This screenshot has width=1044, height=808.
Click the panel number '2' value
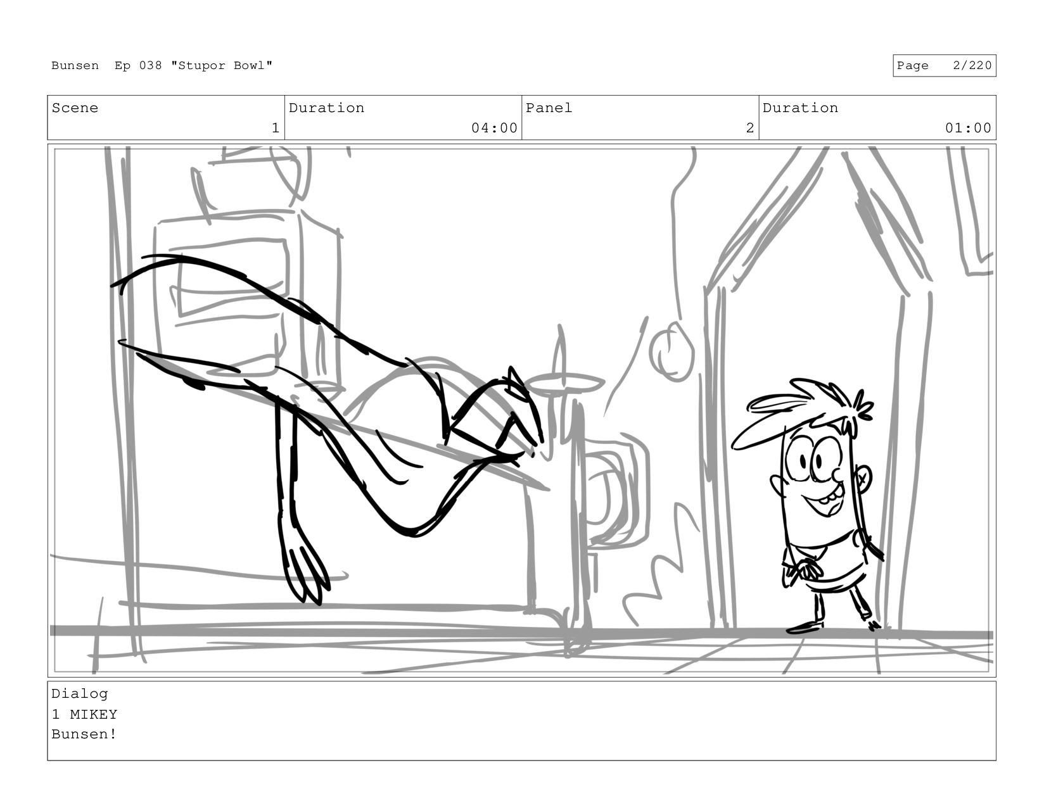tap(750, 129)
